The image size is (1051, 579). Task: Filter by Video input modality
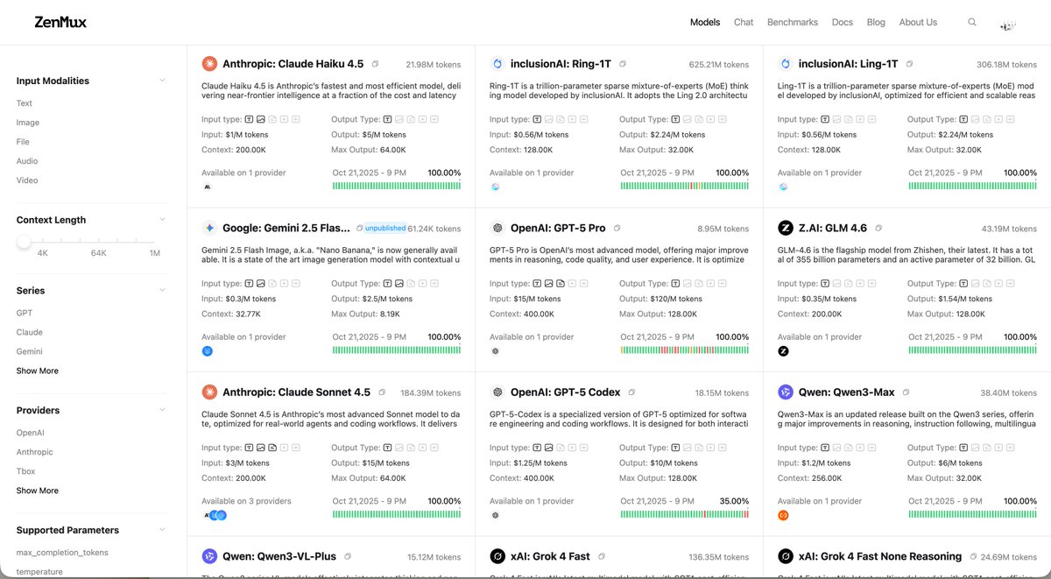coord(27,180)
